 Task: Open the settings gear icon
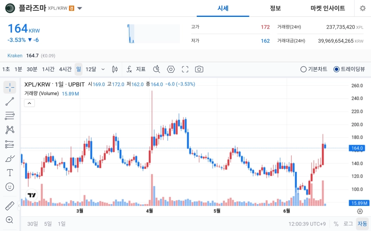[362, 8]
